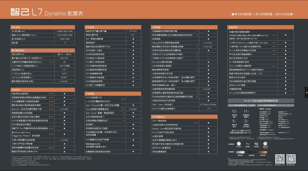Screen dimensions: 308x171
Task: Click the 全车5G/WiFi网络 row label
Action: click(237, 85)
